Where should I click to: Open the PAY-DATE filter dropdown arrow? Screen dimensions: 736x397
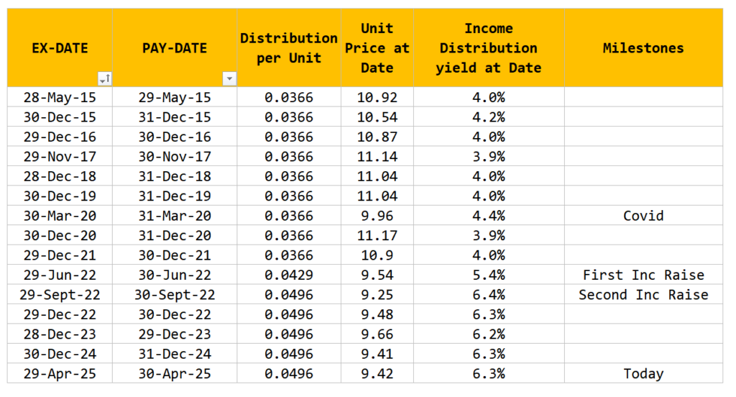[229, 78]
